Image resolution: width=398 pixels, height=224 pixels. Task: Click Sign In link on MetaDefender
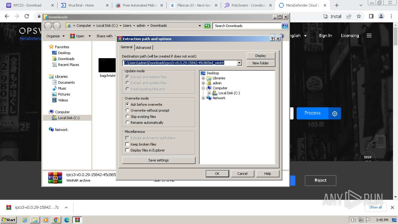click(x=325, y=35)
